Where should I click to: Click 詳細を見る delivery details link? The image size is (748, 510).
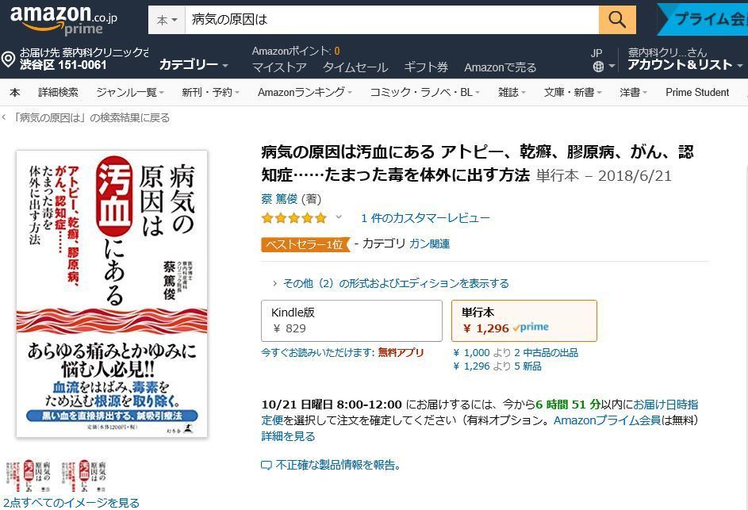coord(288,436)
